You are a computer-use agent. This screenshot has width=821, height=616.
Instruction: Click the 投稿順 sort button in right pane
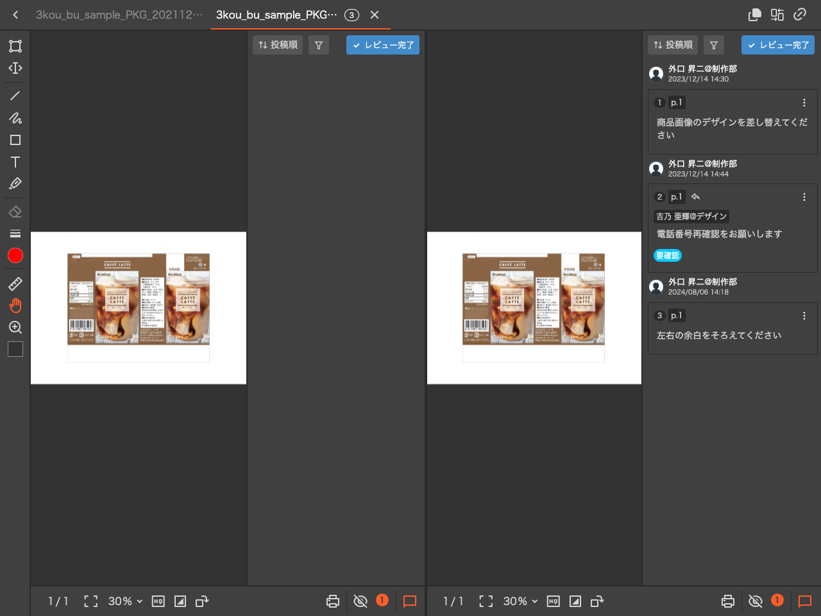673,45
